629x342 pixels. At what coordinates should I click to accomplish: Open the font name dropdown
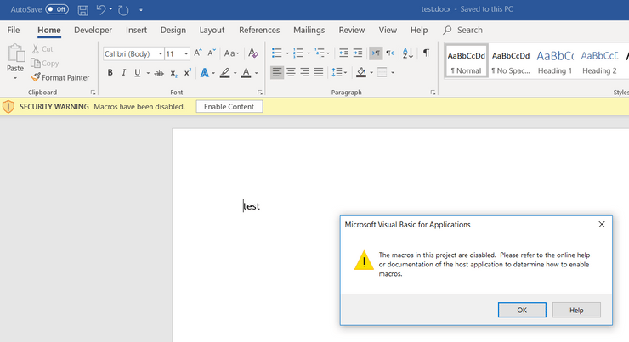[161, 53]
